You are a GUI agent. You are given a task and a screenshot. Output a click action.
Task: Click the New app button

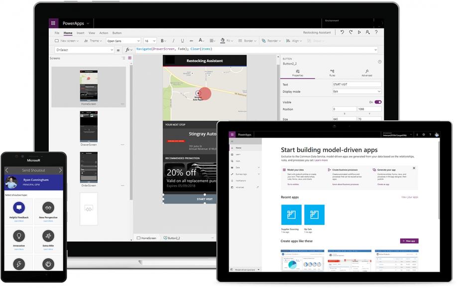pyautogui.click(x=409, y=241)
